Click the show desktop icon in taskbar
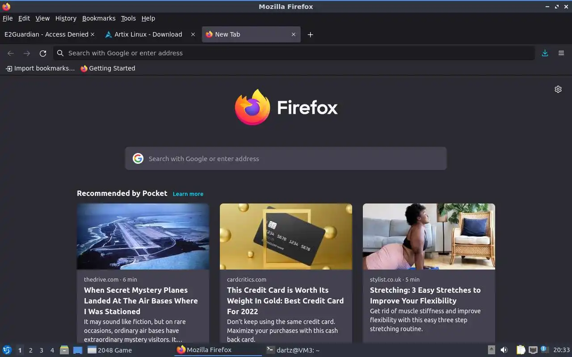Image resolution: width=572 pixels, height=357 pixels. 78,350
